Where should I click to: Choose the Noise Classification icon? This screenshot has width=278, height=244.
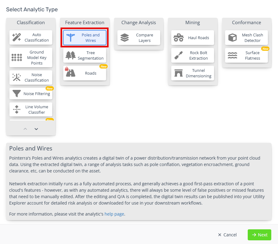pyautogui.click(x=17, y=77)
